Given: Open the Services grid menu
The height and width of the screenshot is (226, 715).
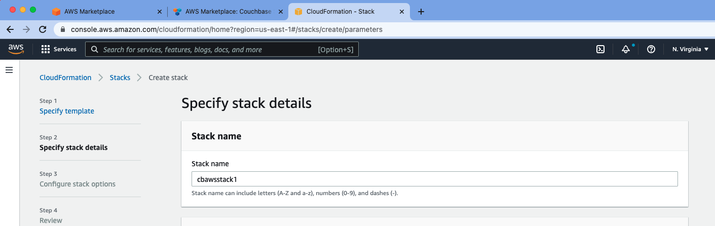Looking at the screenshot, I should (59, 49).
